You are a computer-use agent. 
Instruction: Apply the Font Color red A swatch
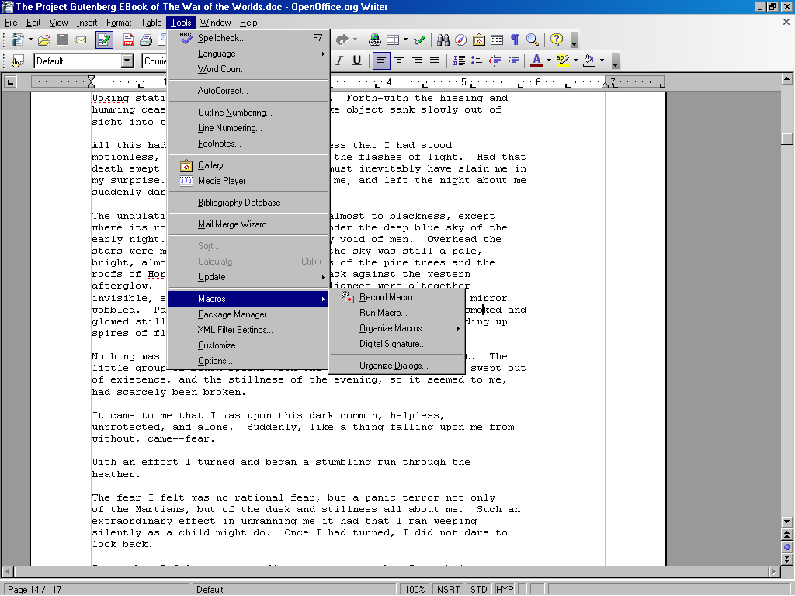[x=536, y=61]
